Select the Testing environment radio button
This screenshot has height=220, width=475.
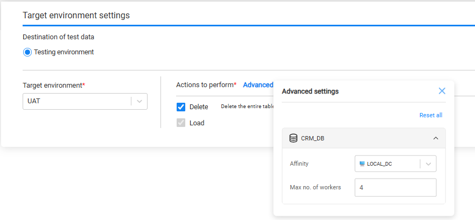coord(27,52)
